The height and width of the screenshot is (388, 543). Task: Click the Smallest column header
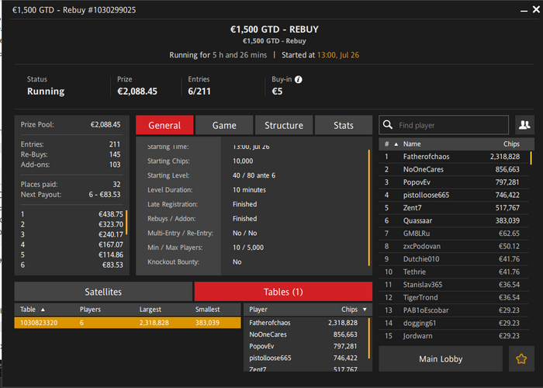coord(207,310)
